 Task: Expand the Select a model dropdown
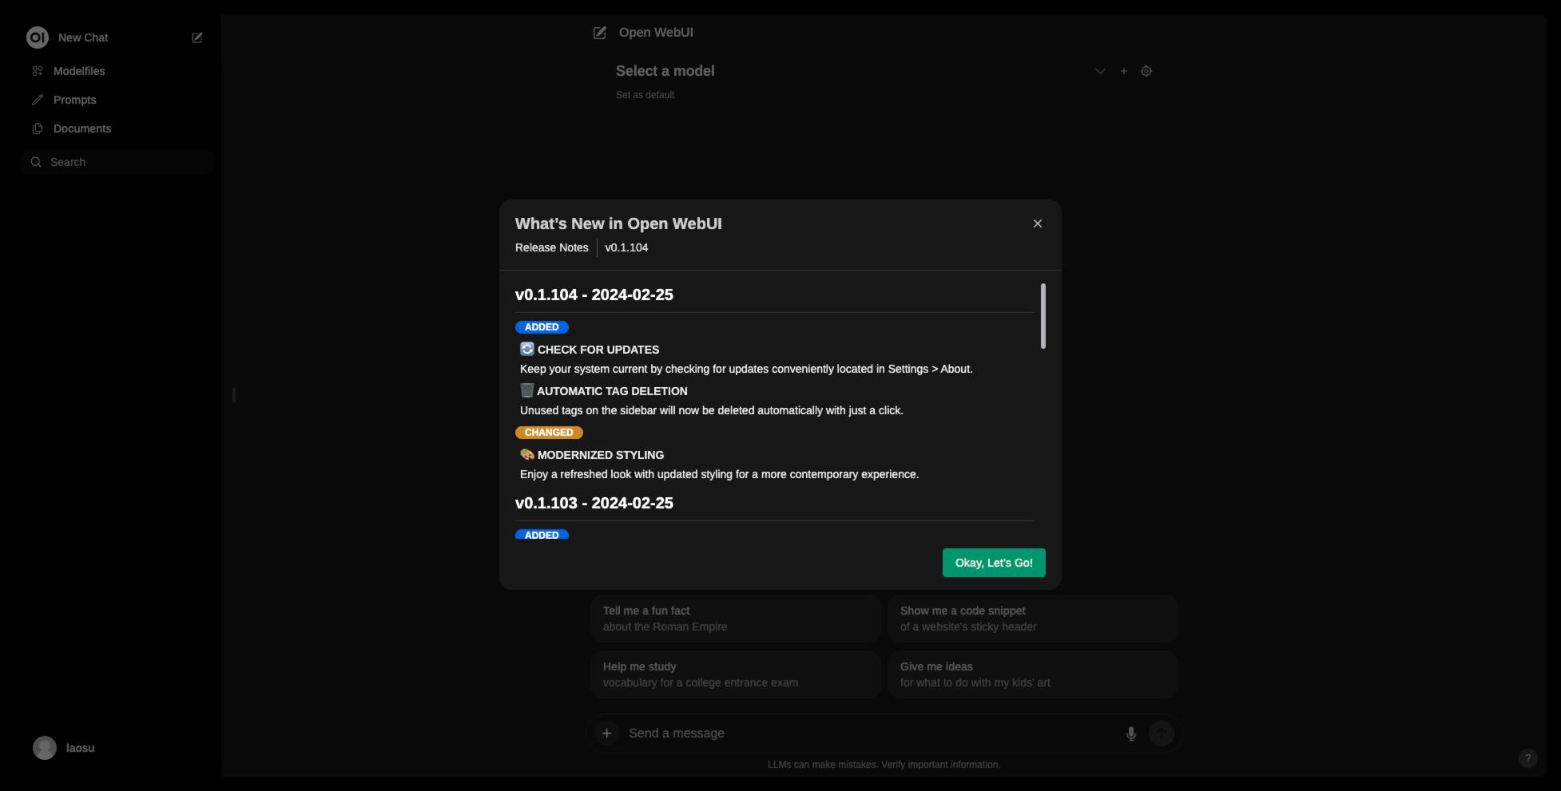click(x=1099, y=71)
